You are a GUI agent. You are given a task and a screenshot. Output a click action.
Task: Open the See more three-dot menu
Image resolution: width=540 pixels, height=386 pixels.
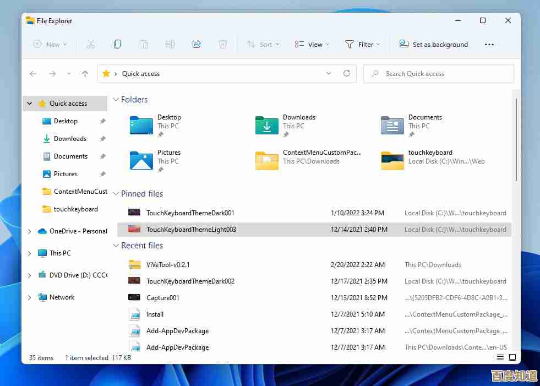coord(489,45)
